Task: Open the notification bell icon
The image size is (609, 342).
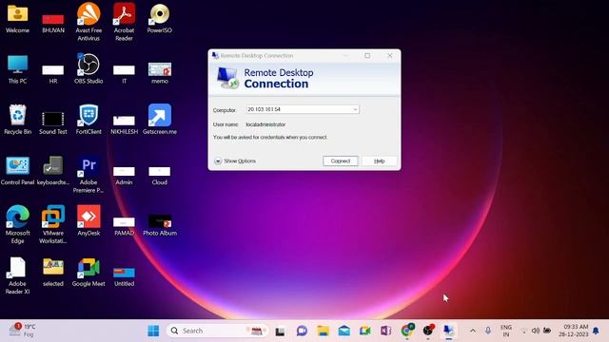Action: [597, 331]
